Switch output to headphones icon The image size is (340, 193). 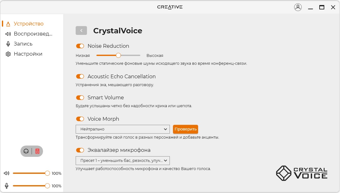click(26, 151)
